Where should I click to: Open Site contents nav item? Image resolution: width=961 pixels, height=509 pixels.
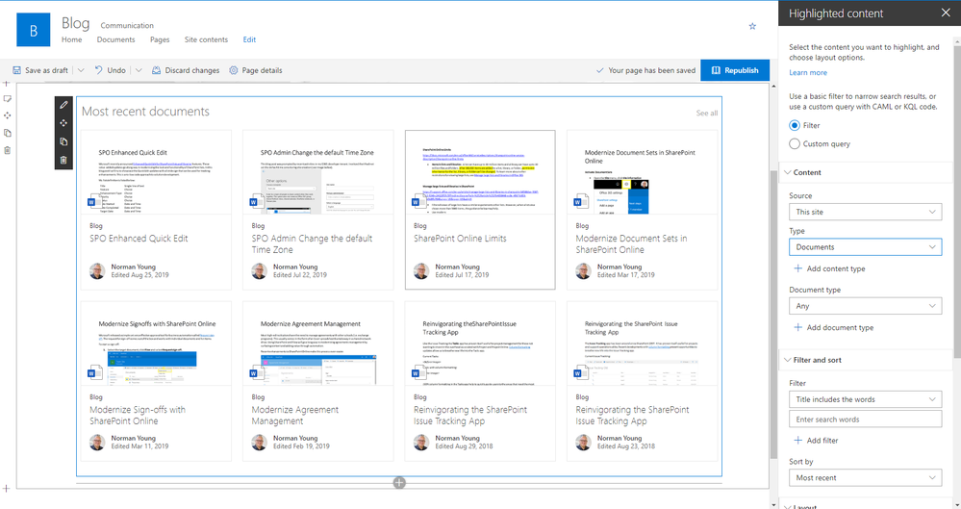[206, 39]
